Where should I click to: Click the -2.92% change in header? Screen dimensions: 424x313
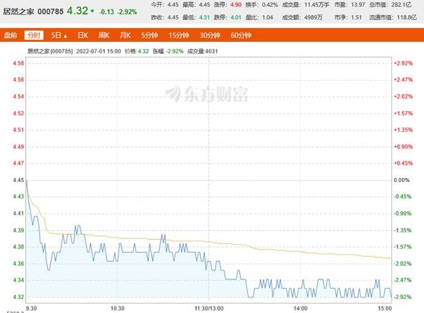pos(127,12)
